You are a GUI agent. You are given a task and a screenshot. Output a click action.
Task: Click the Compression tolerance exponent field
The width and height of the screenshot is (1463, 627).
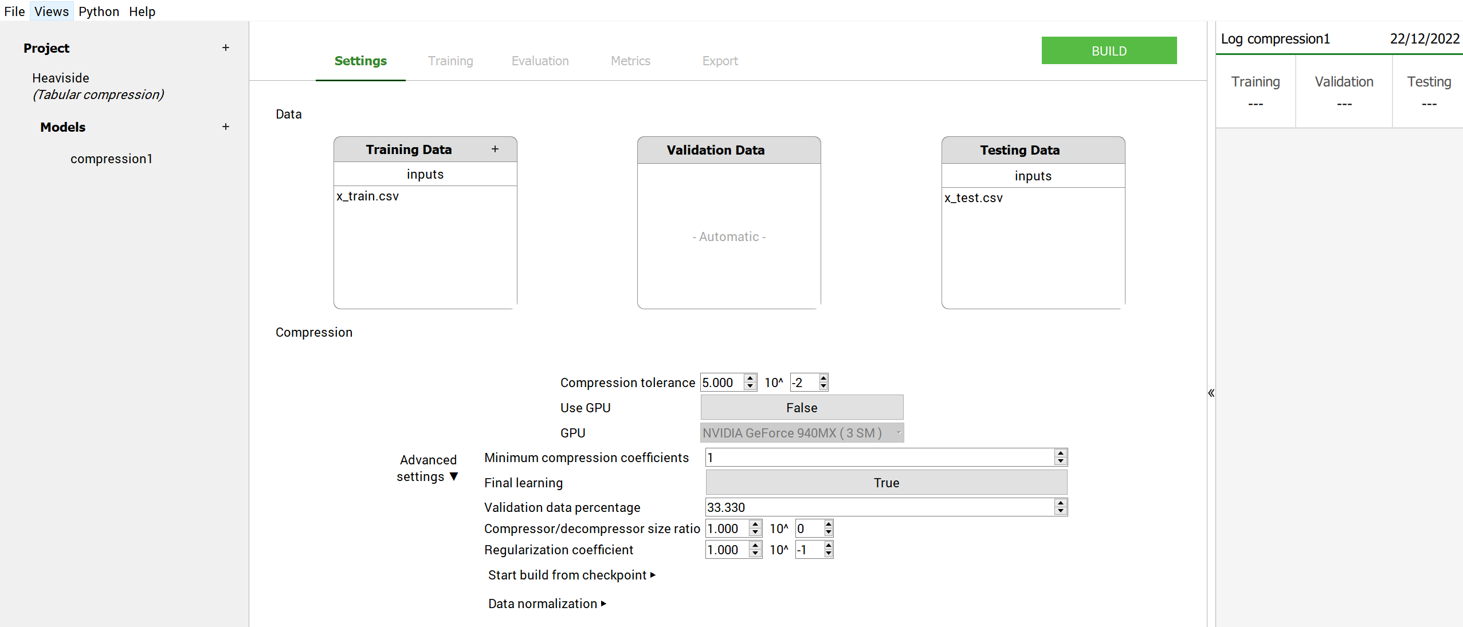pos(804,382)
